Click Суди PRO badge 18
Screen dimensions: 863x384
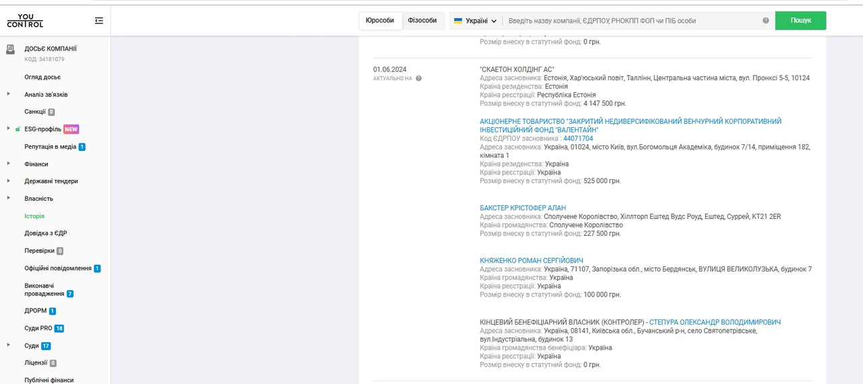pyautogui.click(x=59, y=329)
